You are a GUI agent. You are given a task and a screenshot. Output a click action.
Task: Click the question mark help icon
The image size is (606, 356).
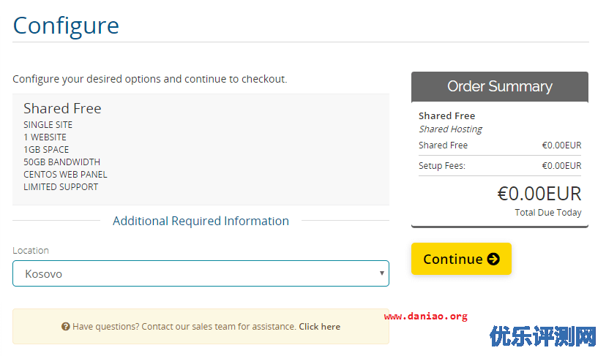65,327
